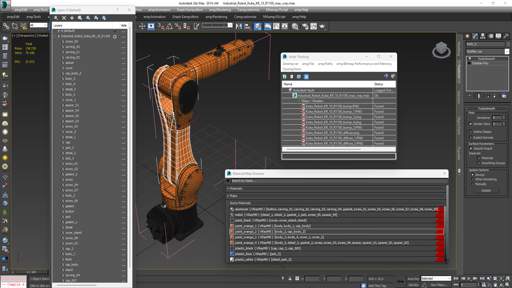Viewport: 512px width, 288px height.
Task: Check Separate by Smoothing Groups
Action: (x=479, y=163)
